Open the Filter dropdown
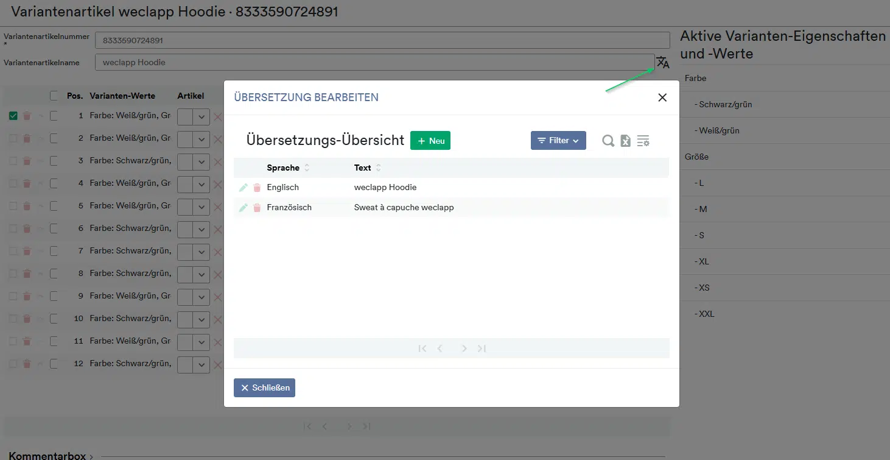The image size is (890, 460). [x=558, y=141]
